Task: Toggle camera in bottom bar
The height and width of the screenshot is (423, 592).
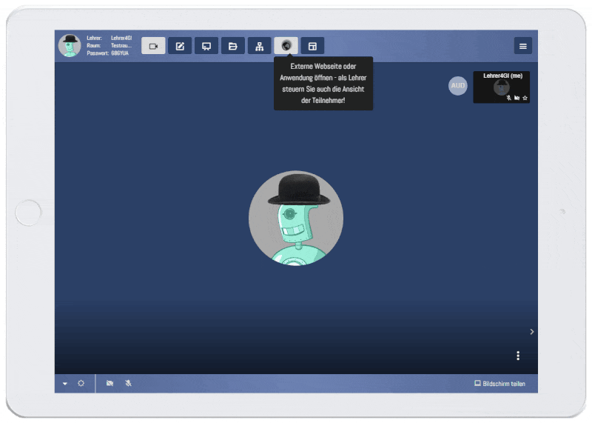Action: [x=110, y=383]
